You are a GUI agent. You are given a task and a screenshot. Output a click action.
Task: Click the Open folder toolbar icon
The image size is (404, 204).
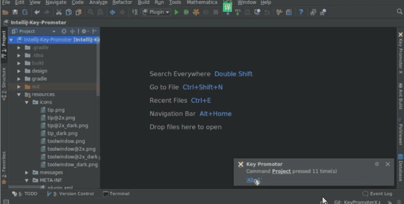pos(5,12)
